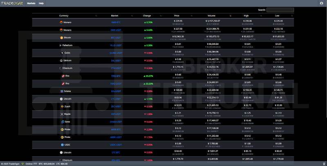The image size is (327, 166).
Task: Sort table by Price column arrows
Action: tap(191, 16)
